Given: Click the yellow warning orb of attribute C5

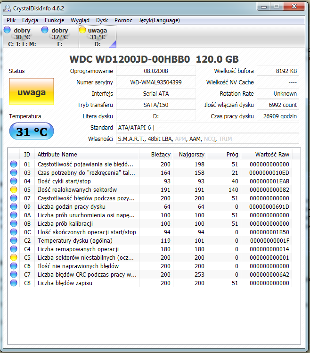Looking at the screenshot, I should click(x=14, y=257).
